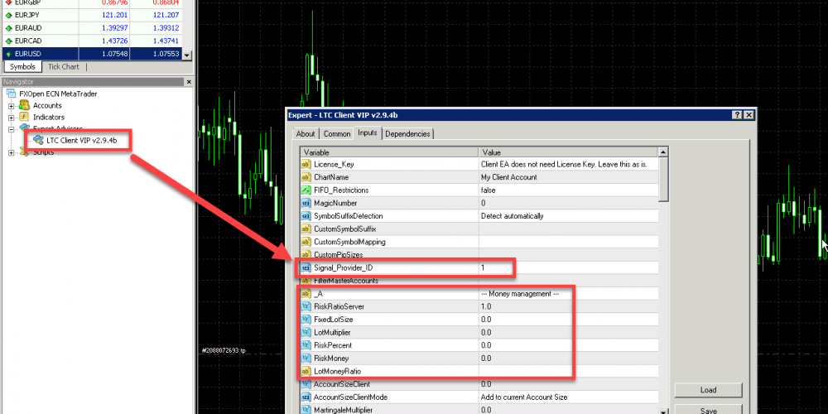Viewport: 828px width, 414px height.
Task: Click the AccountSizeClientMode integer icon
Action: click(306, 397)
